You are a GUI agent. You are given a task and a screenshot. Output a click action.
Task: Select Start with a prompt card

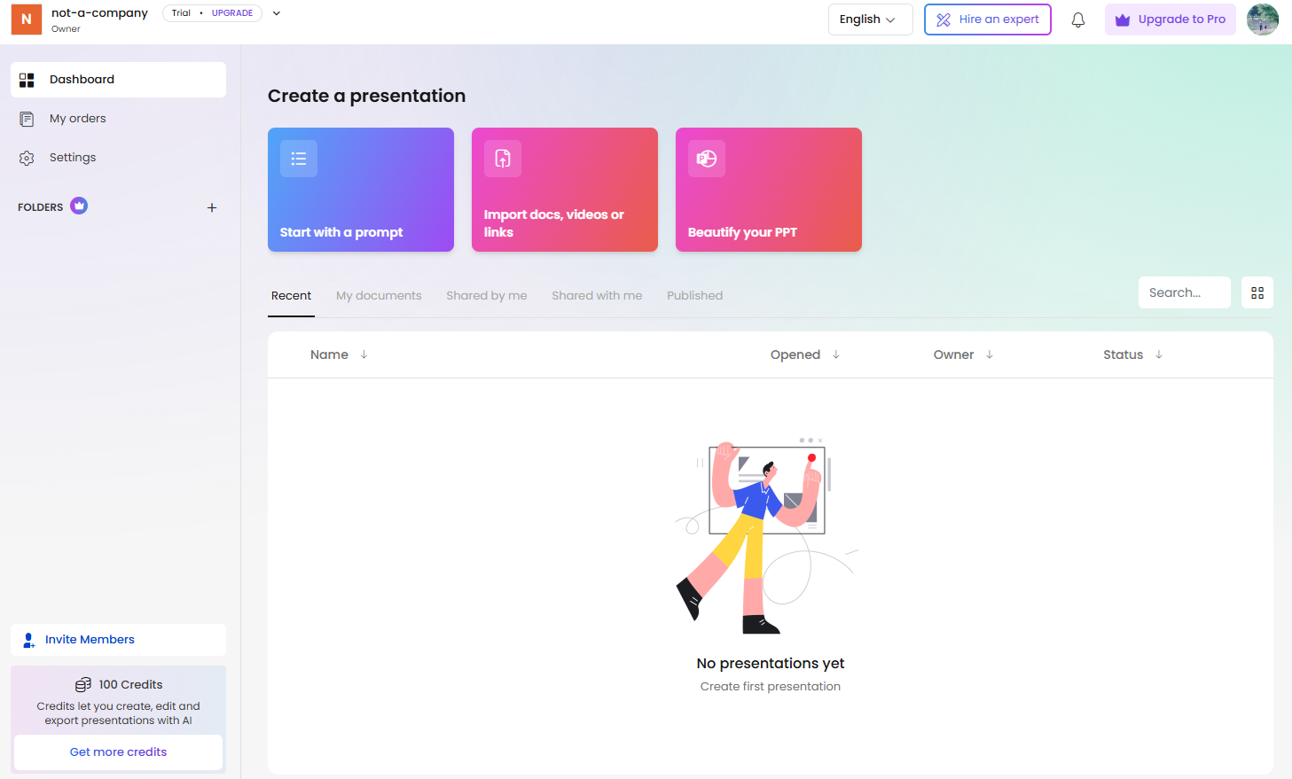(361, 190)
